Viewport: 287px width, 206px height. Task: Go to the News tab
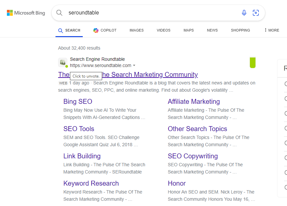pyautogui.click(x=212, y=30)
